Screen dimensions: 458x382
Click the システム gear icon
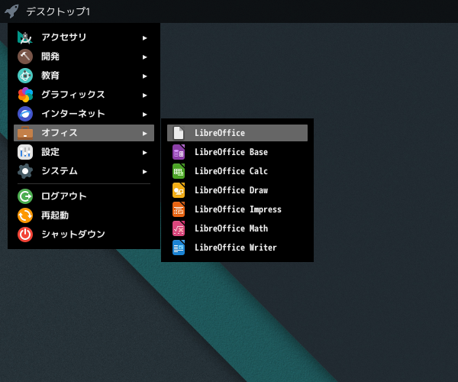click(x=25, y=171)
